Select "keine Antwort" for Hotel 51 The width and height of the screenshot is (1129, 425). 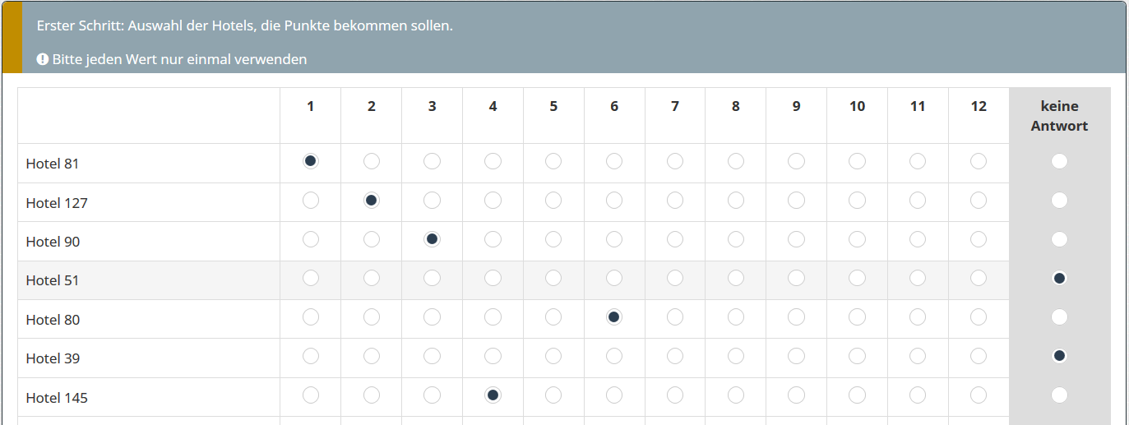click(x=1059, y=278)
